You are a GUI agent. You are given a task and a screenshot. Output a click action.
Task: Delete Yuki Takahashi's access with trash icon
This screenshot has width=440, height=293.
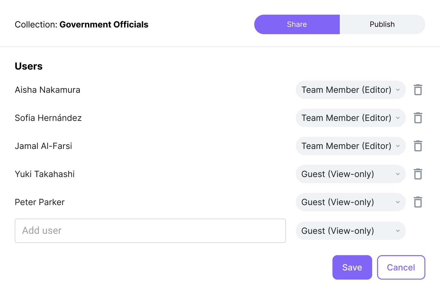point(418,174)
